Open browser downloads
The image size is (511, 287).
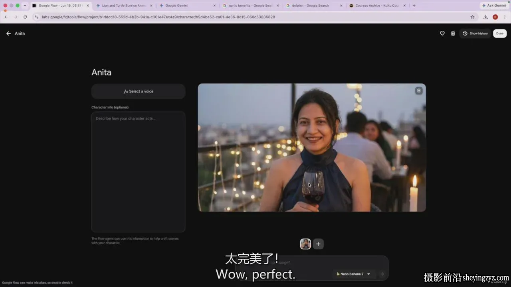coord(485,17)
